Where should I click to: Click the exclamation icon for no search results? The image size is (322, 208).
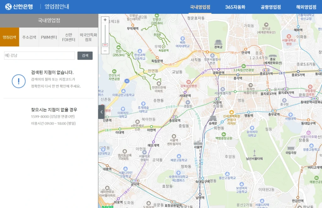(x=19, y=81)
